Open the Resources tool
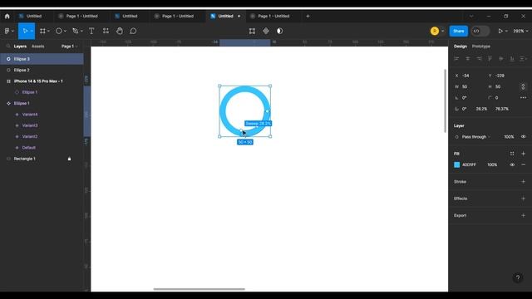532x299 pixels. pos(106,31)
